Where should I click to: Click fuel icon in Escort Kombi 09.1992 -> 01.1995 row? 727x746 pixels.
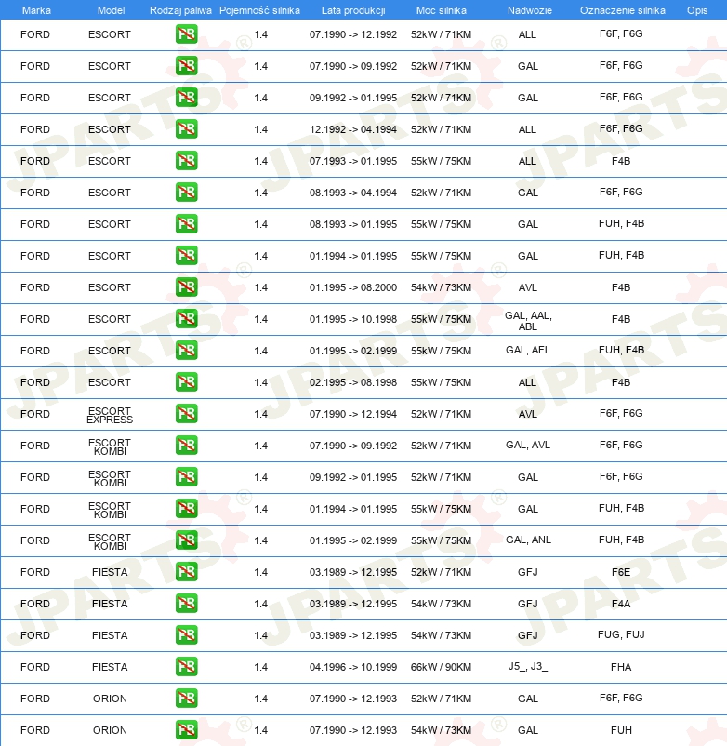point(186,477)
